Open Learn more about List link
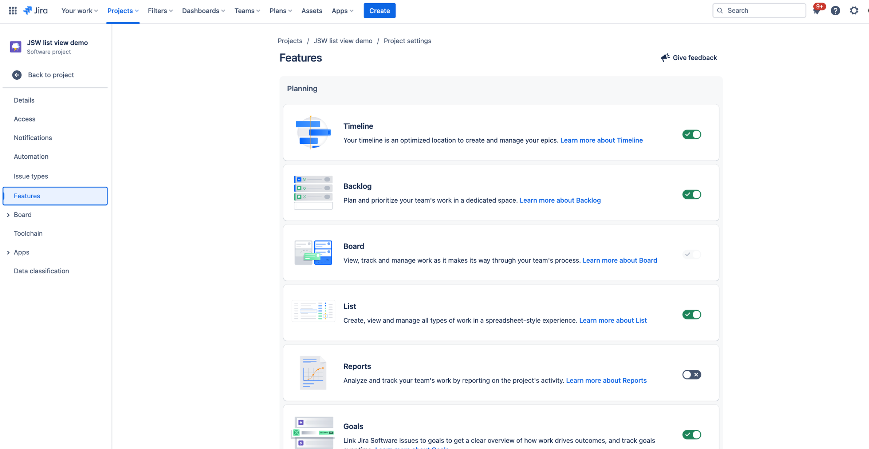 point(613,320)
